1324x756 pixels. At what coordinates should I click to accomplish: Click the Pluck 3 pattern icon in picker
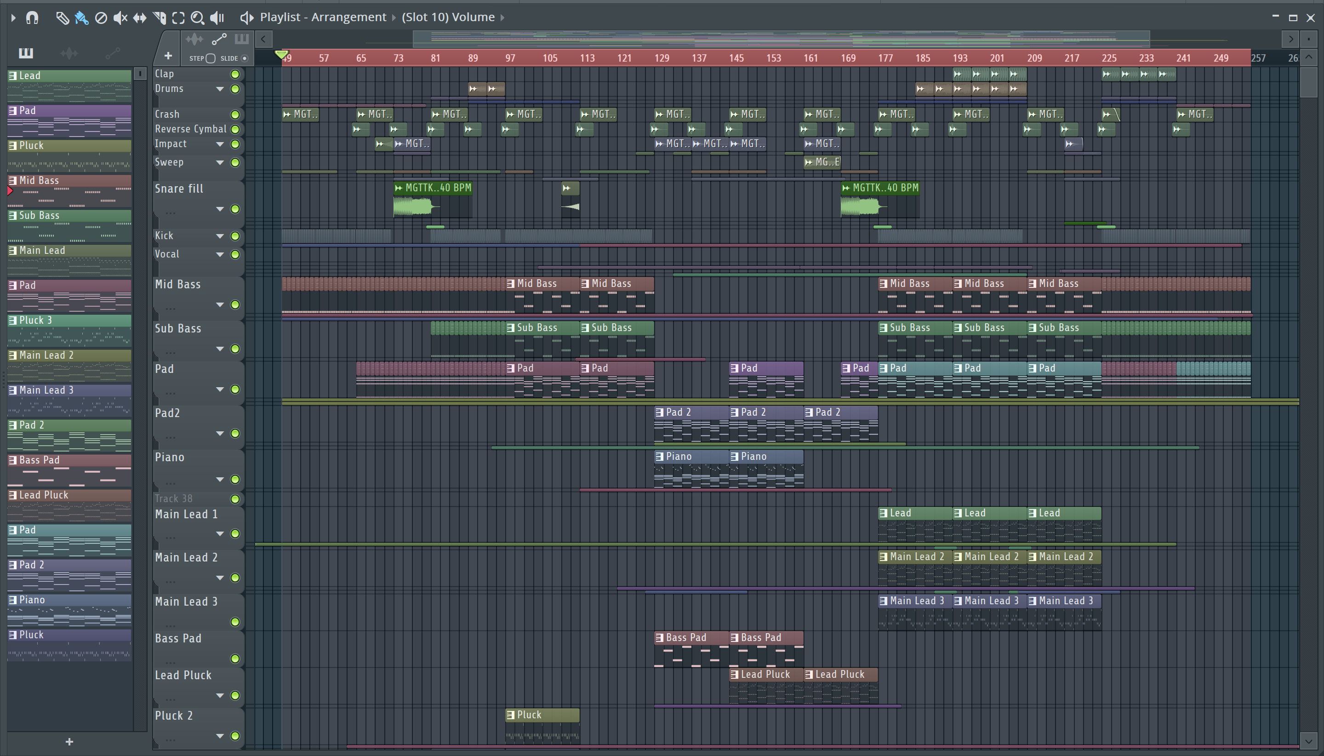click(x=12, y=321)
